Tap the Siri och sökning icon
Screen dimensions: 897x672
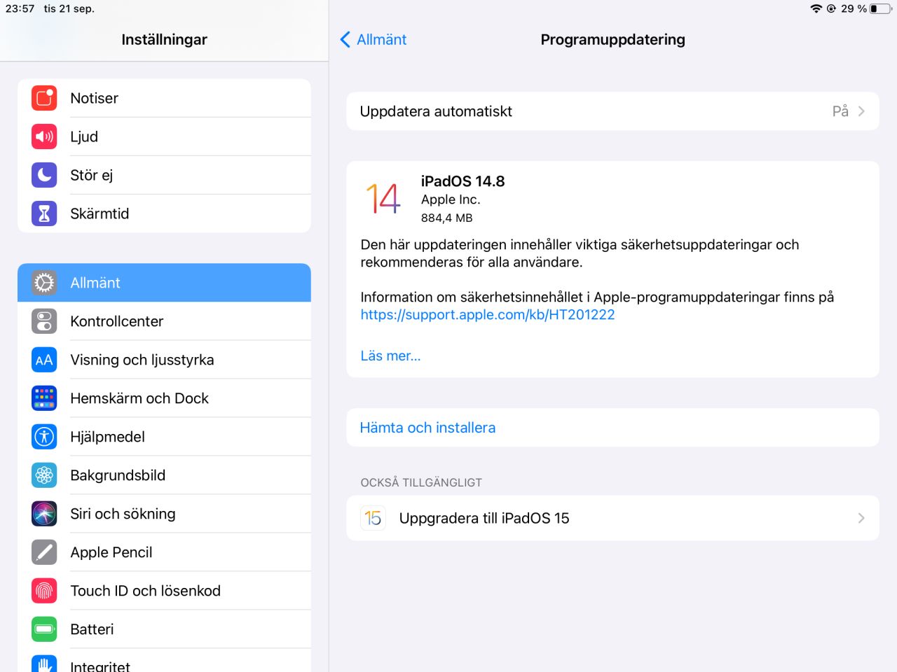tap(44, 514)
